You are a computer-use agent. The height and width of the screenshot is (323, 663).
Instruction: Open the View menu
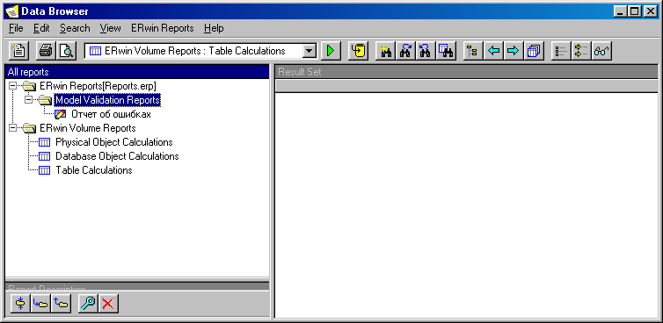point(111,28)
